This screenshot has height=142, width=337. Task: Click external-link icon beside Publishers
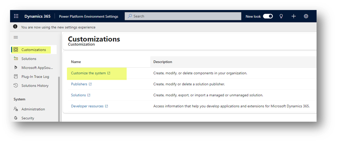click(x=90, y=84)
